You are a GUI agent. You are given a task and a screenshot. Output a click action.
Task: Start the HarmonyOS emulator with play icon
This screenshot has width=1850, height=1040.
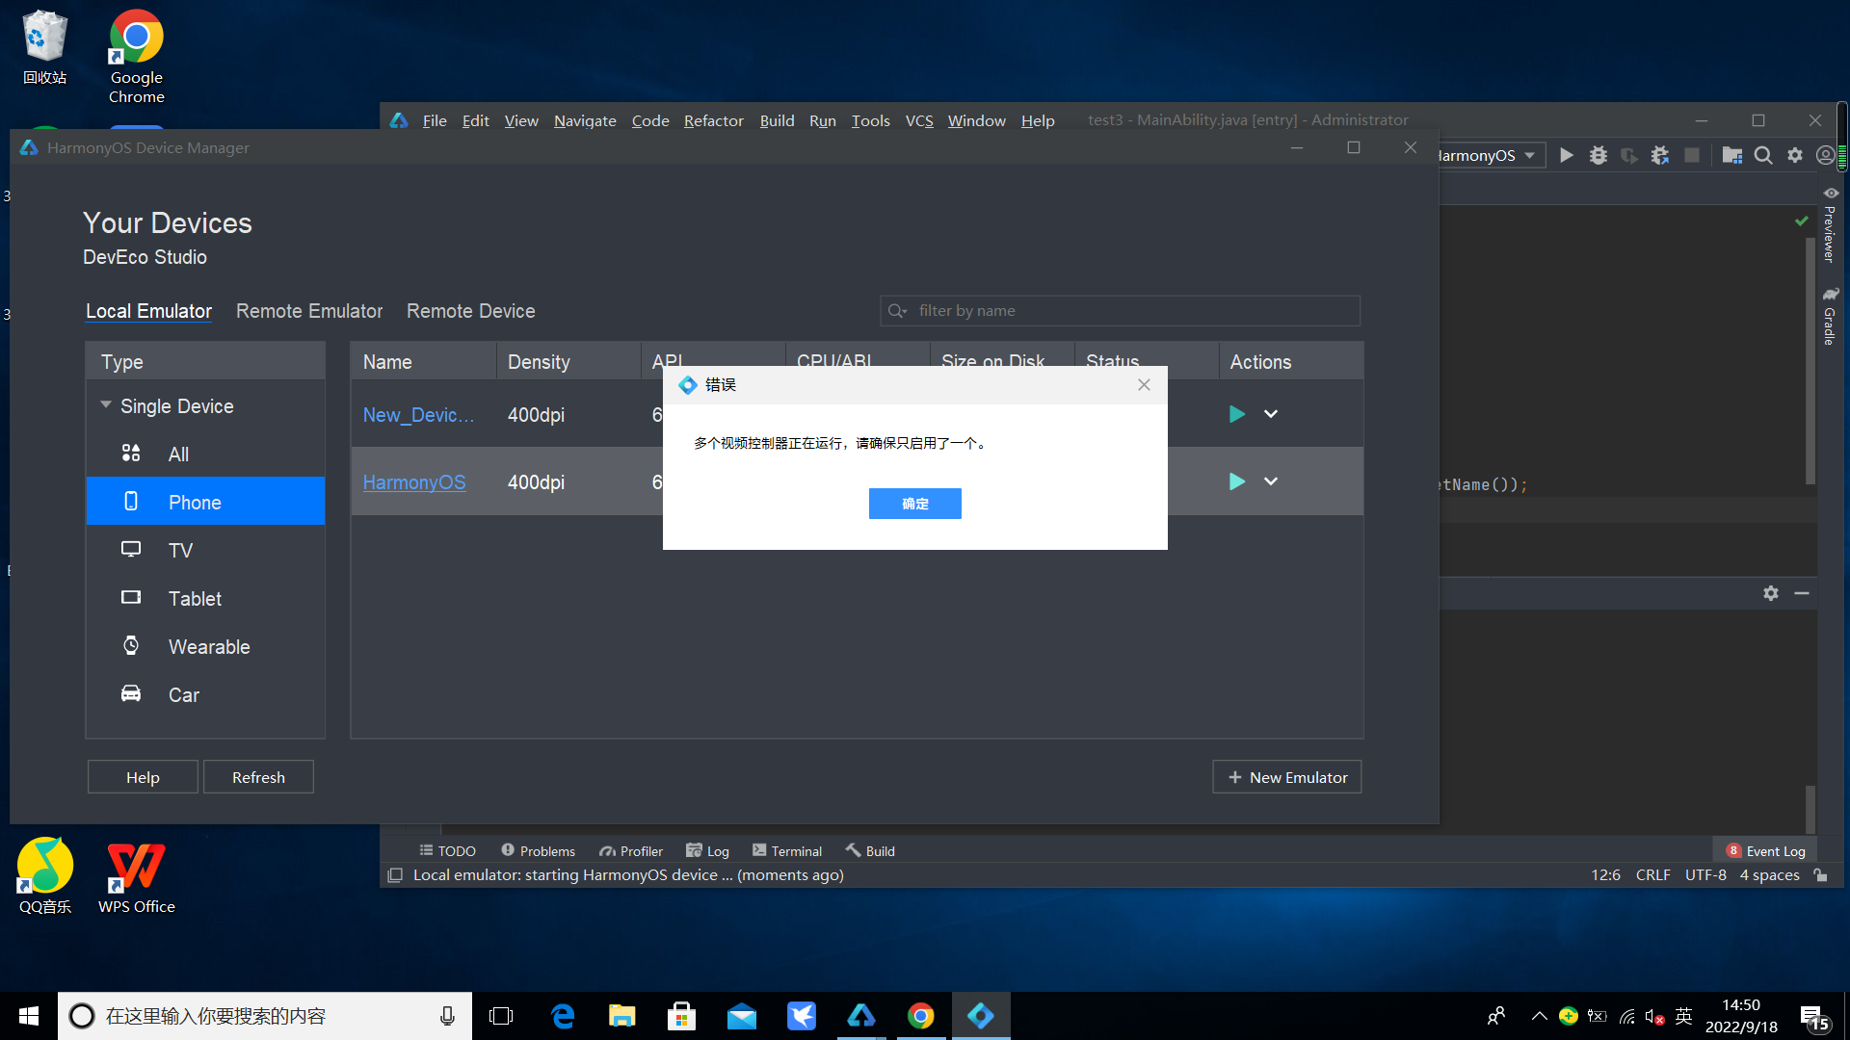1237,481
